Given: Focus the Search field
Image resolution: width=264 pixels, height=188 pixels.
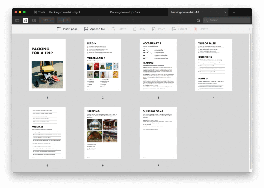Looking at the screenshot, I should (227, 20).
